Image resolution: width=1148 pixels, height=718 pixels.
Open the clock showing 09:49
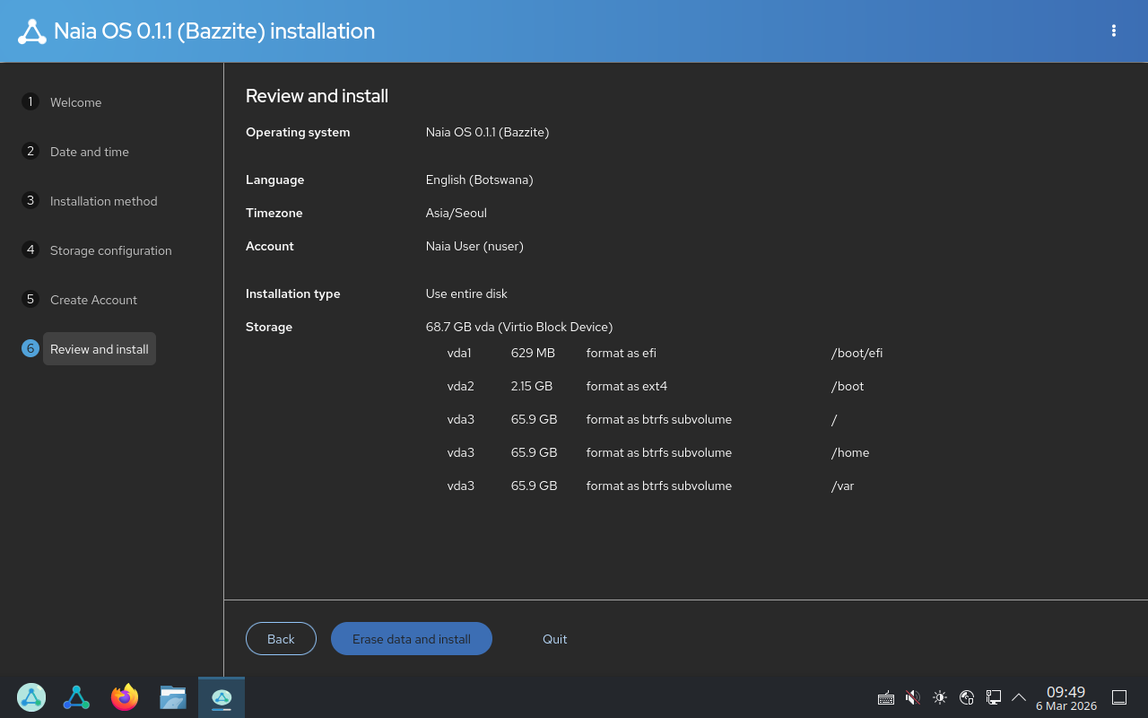coord(1066,697)
